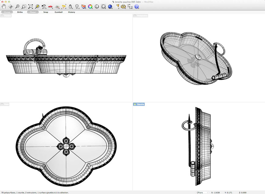Click the light bulb Hide/Show icon
Viewport: 265px width, 194px height.
tap(77, 6)
